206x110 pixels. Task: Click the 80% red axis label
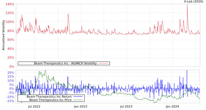pyautogui.click(x=10, y=31)
